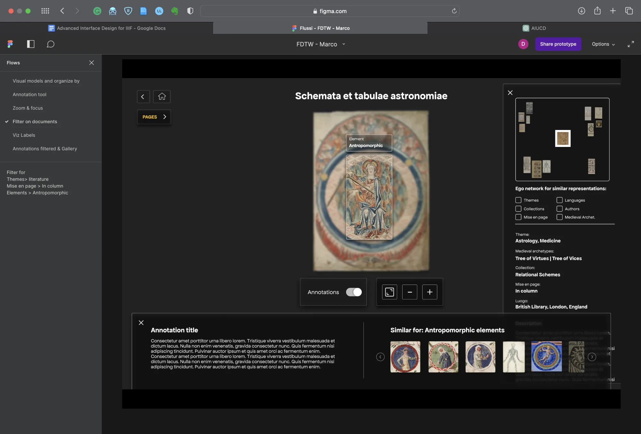
Task: Check the Themes checkbox
Action: coord(518,200)
